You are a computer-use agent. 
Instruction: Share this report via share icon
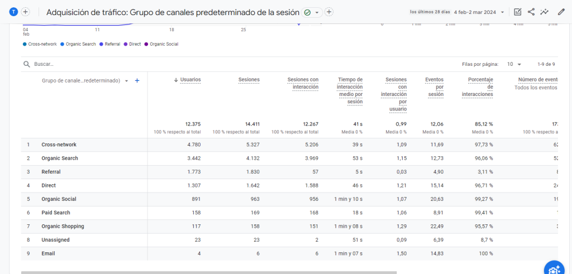tap(531, 12)
